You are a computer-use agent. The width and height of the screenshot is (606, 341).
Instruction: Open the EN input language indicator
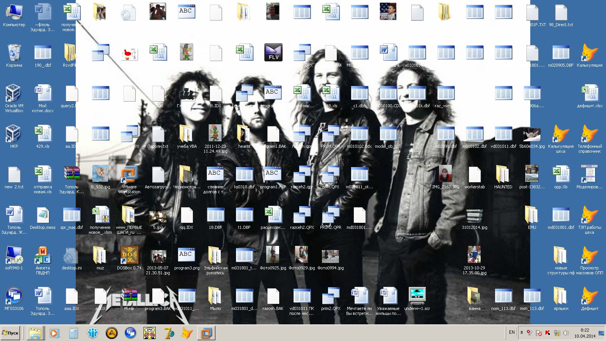512,333
